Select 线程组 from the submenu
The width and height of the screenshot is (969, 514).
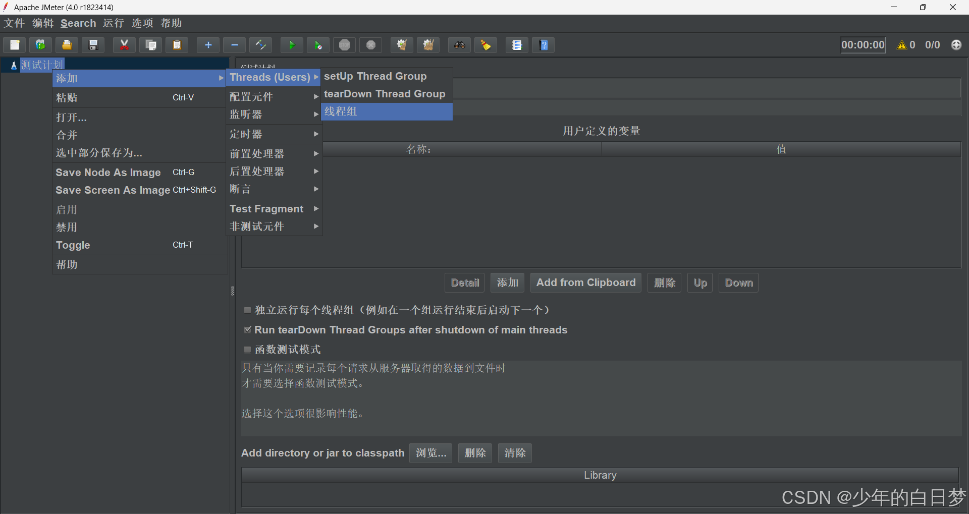tap(387, 111)
